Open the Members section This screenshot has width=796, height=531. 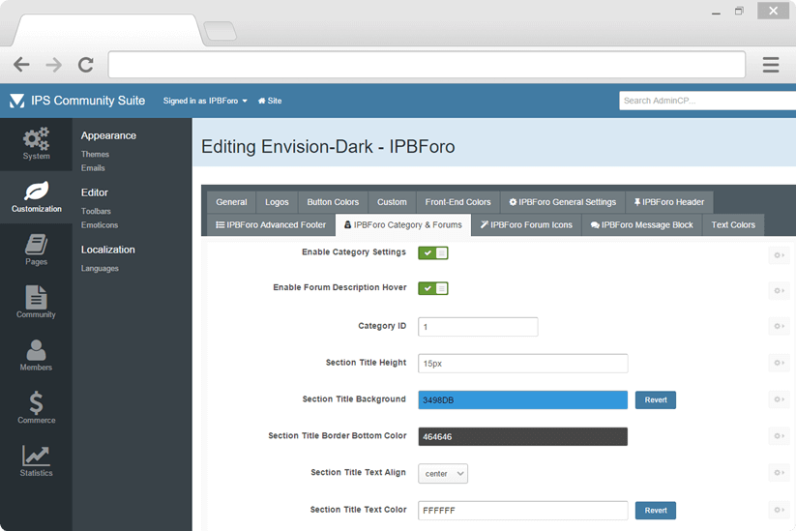36,356
